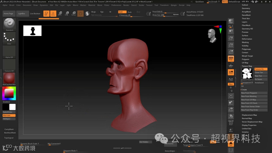Open the Preferences menu
The height and width of the screenshot is (153, 272).
tap(116, 5)
